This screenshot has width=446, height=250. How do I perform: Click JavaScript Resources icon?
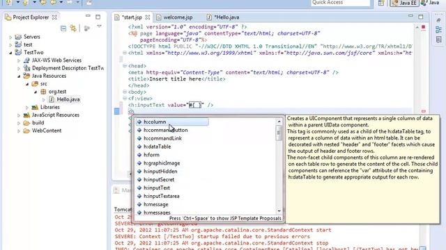point(26,115)
